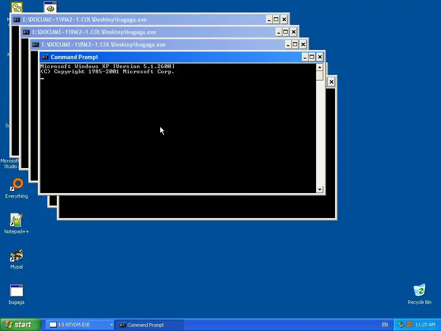Open the Everything desktop shortcut
This screenshot has width=441, height=331.
coord(17,188)
